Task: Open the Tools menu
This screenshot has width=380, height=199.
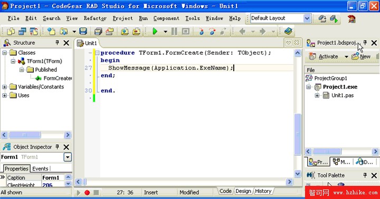Action: (193, 18)
